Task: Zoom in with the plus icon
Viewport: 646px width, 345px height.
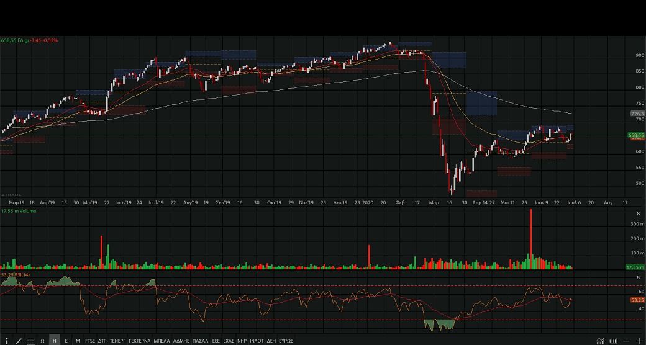Action: 639,341
